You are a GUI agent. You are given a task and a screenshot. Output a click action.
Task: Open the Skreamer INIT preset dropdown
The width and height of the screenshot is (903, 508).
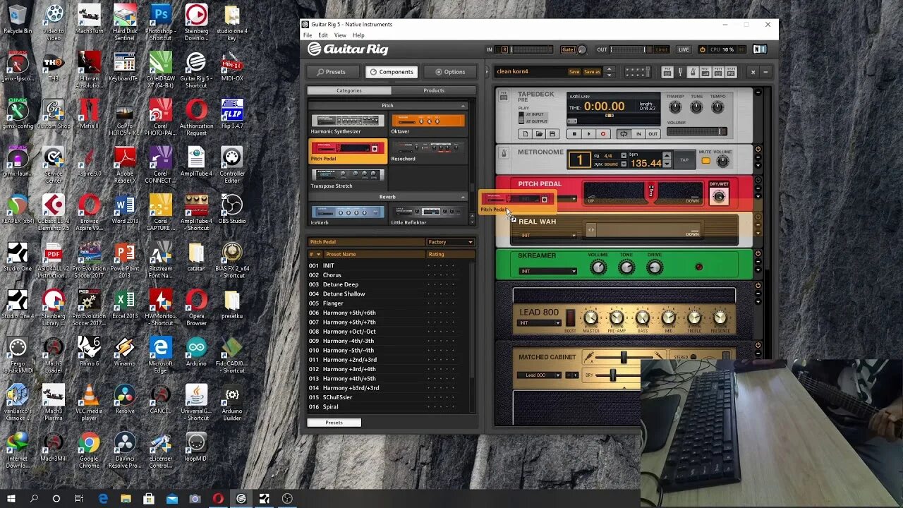click(547, 271)
